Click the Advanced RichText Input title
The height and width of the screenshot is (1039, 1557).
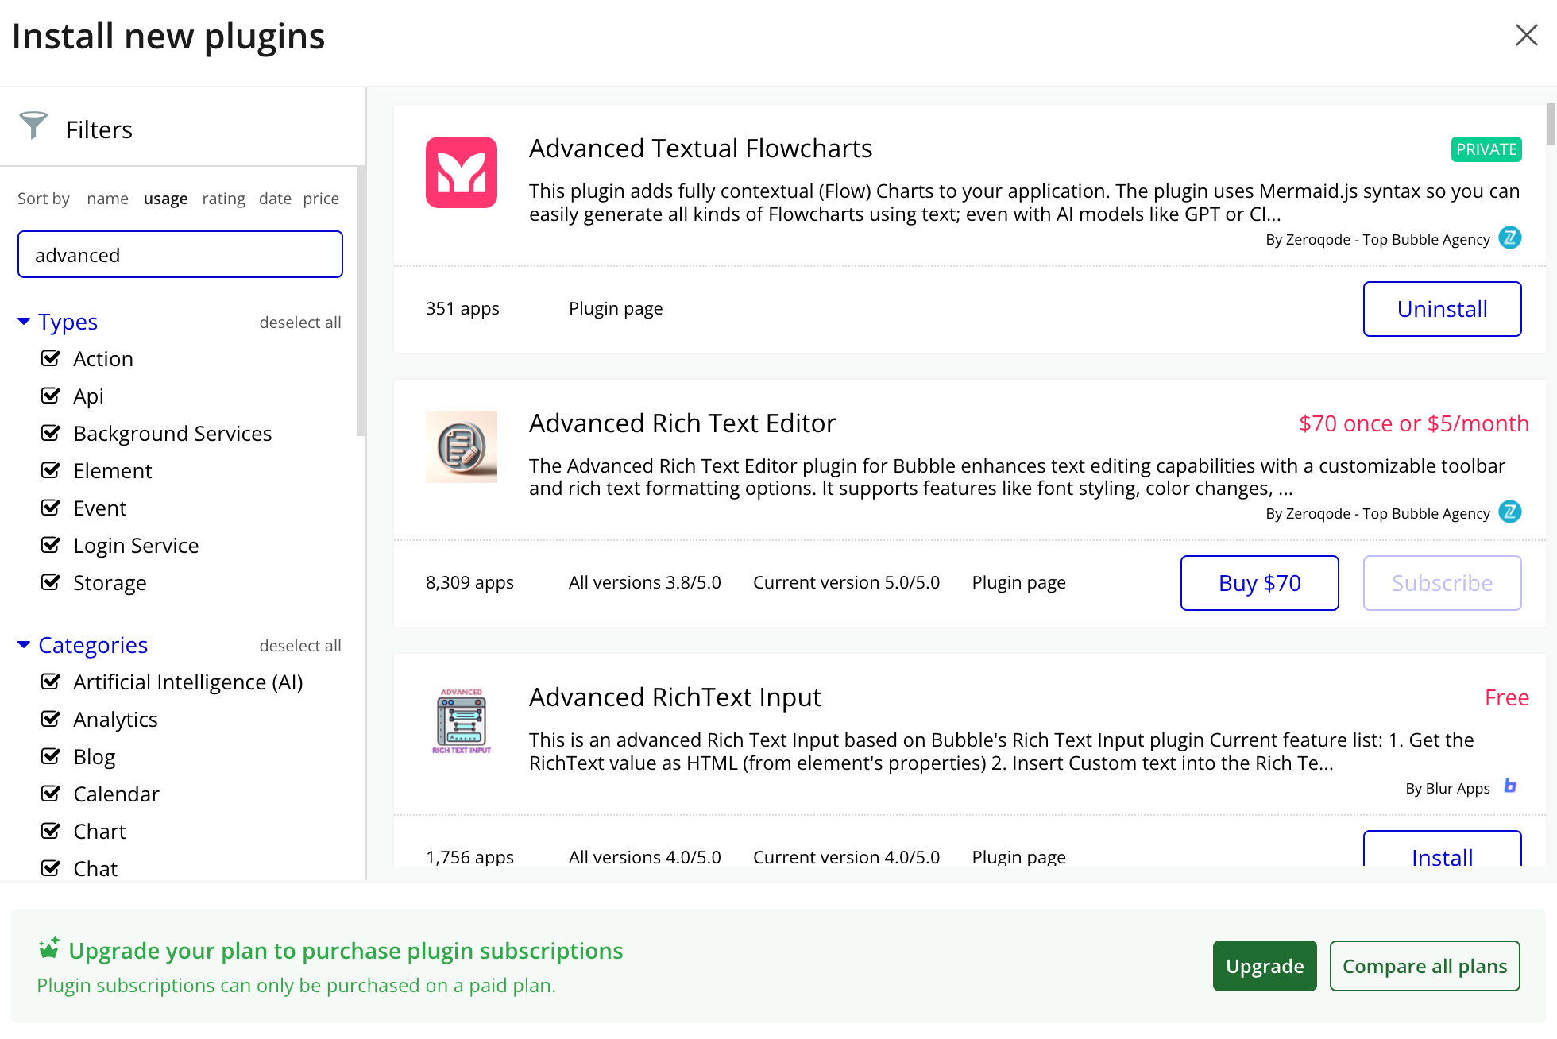pyautogui.click(x=675, y=697)
